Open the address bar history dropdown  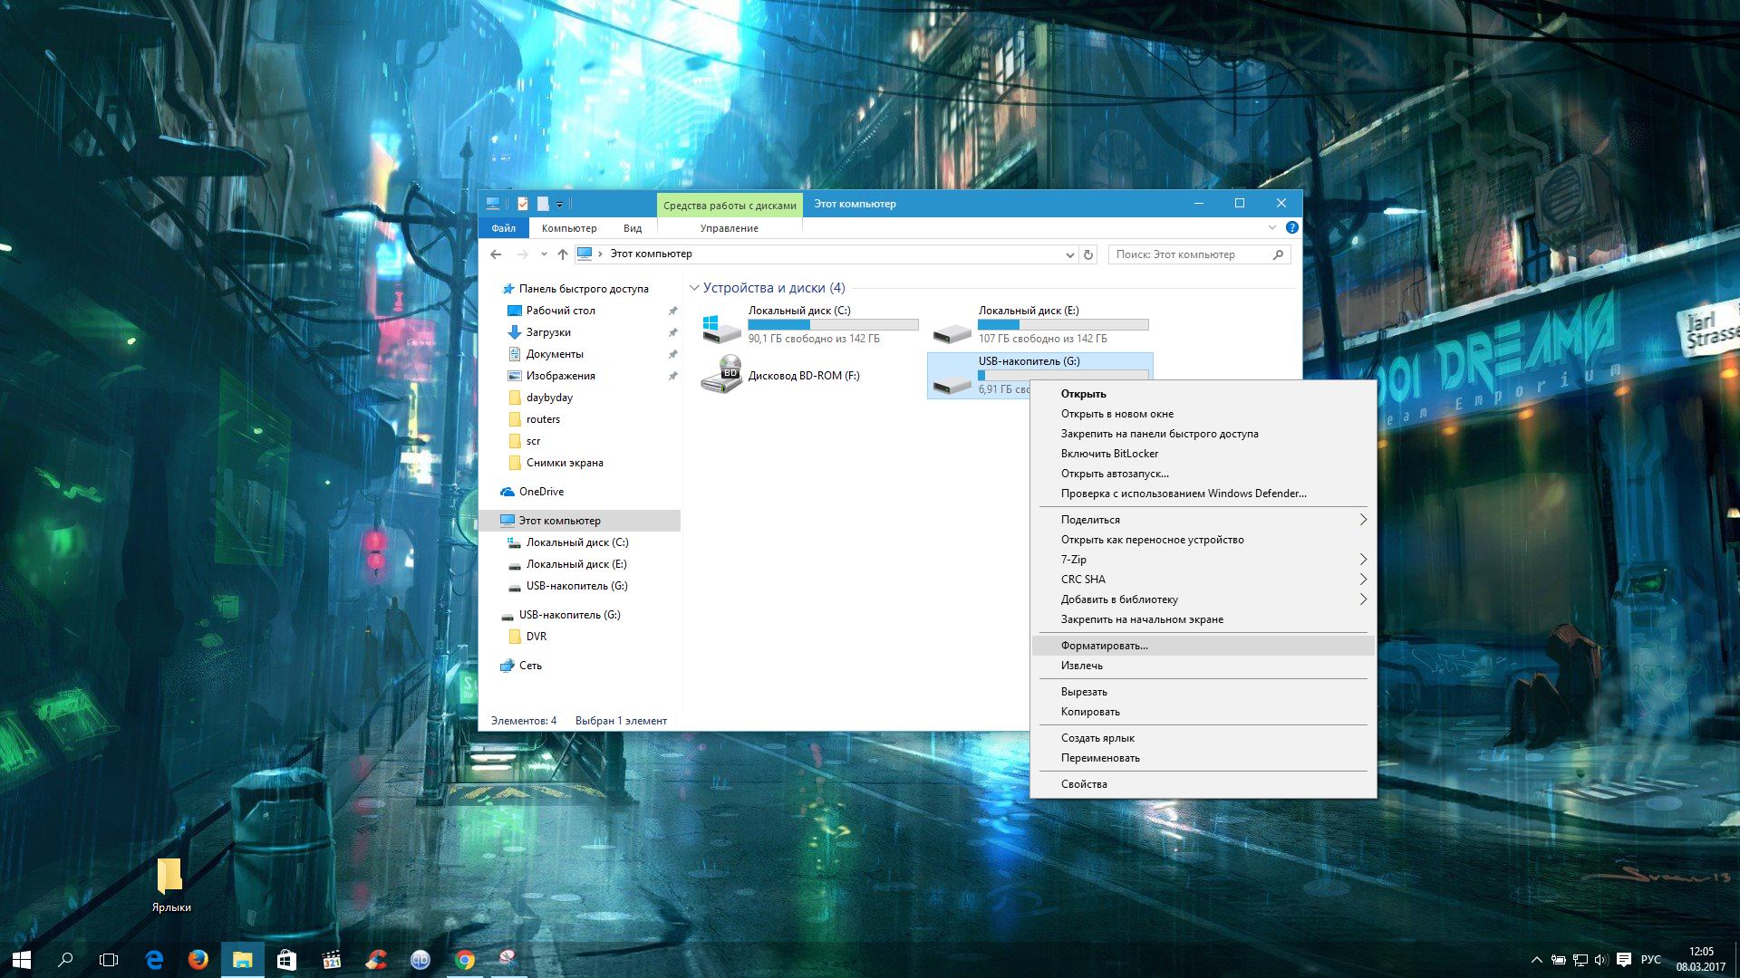click(1069, 254)
